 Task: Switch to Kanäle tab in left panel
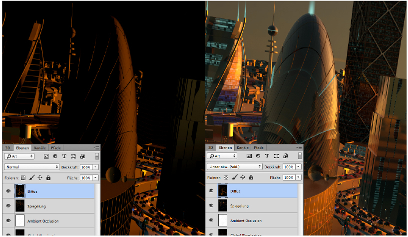40,148
